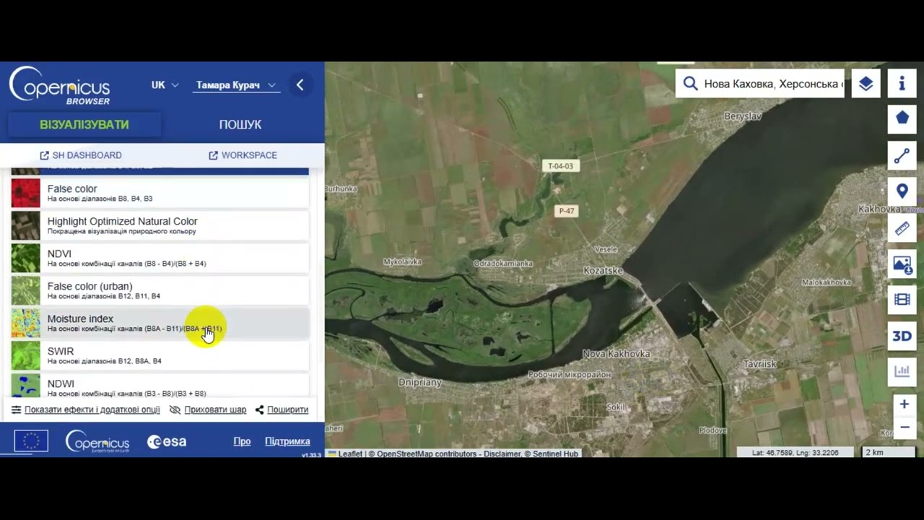Click the Vesele map label
Image resolution: width=924 pixels, height=520 pixels.
pyautogui.click(x=606, y=249)
